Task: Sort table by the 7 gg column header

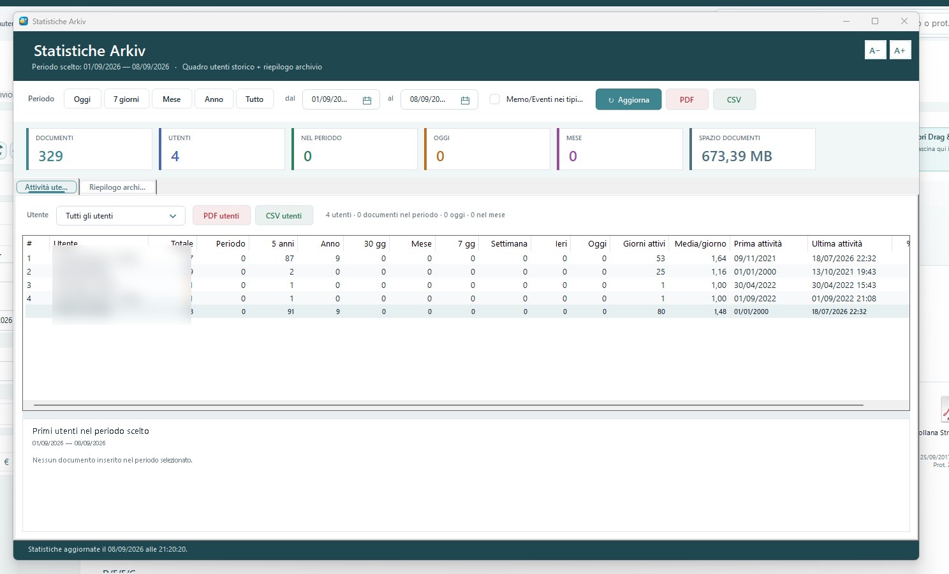Action: (457, 244)
